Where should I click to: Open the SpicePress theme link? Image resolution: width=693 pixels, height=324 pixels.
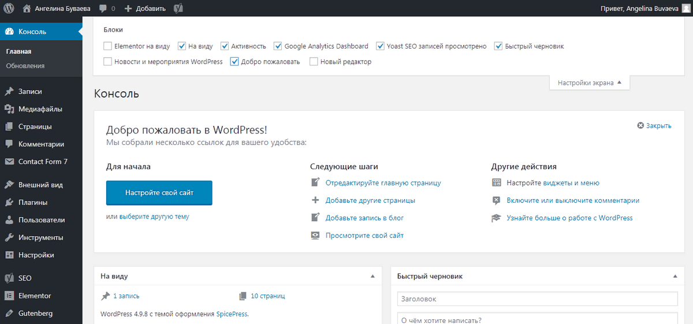[x=232, y=314]
